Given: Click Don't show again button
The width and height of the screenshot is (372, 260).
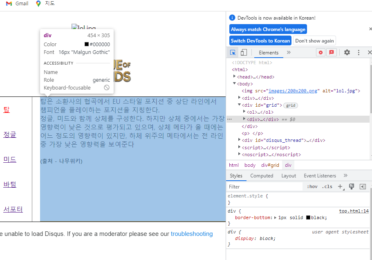Looking at the screenshot, I should click(x=314, y=41).
